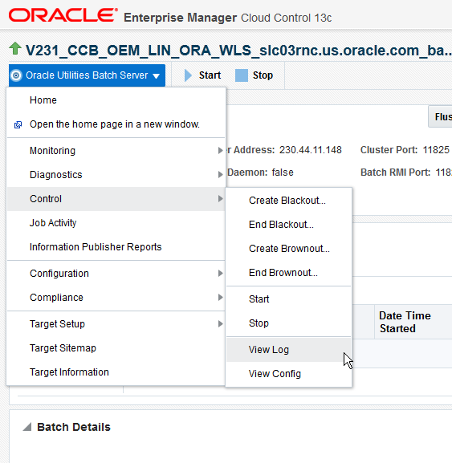Click the target name V231_CCB_OEM_LIN_ORA_WLS heading

click(x=238, y=51)
